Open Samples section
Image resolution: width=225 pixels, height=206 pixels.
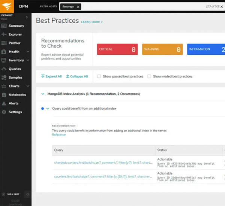pos(15,78)
